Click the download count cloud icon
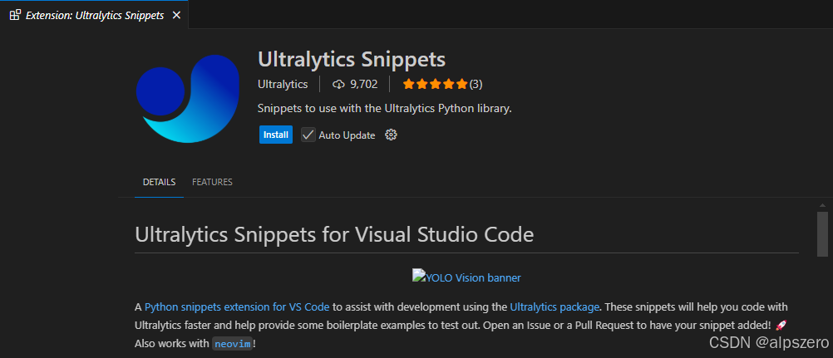Image resolution: width=833 pixels, height=358 pixels. pyautogui.click(x=338, y=84)
